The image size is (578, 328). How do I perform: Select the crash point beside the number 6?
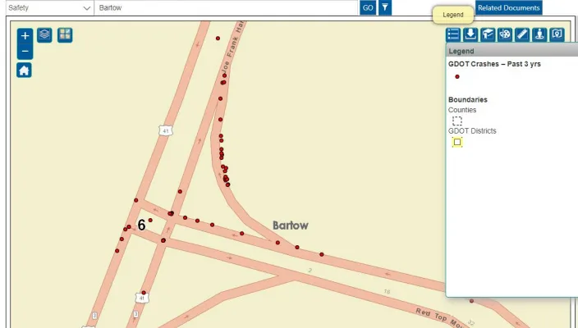pyautogui.click(x=150, y=220)
